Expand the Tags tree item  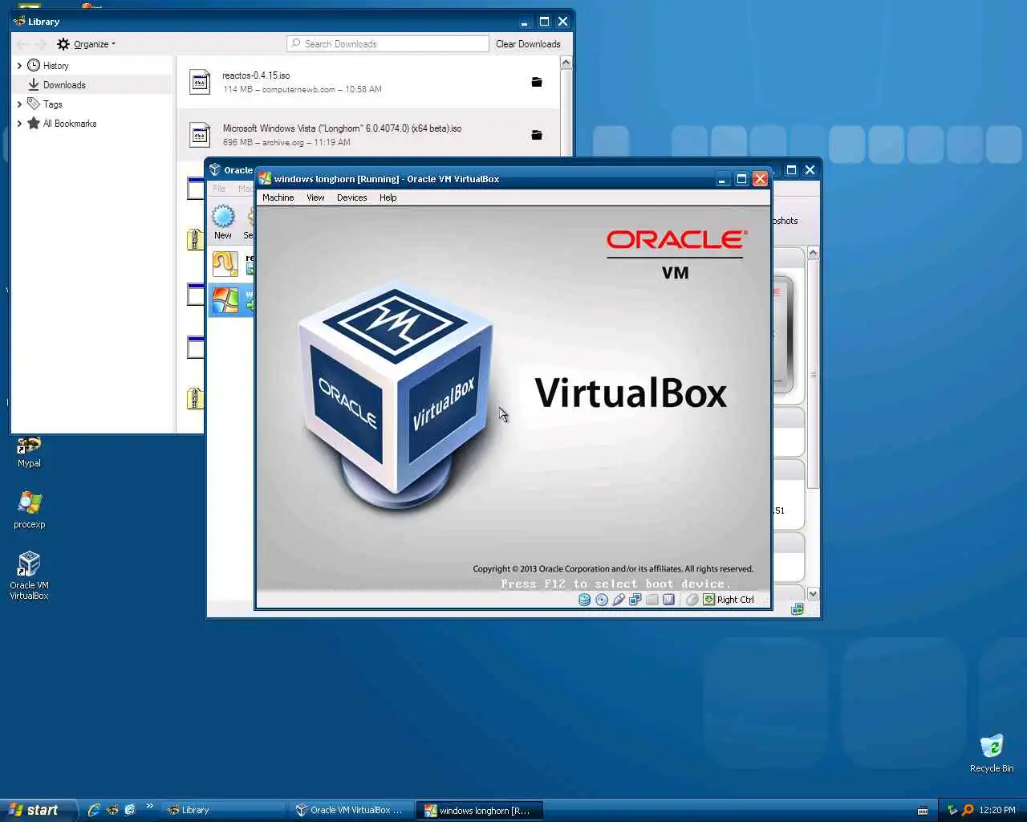pyautogui.click(x=19, y=104)
